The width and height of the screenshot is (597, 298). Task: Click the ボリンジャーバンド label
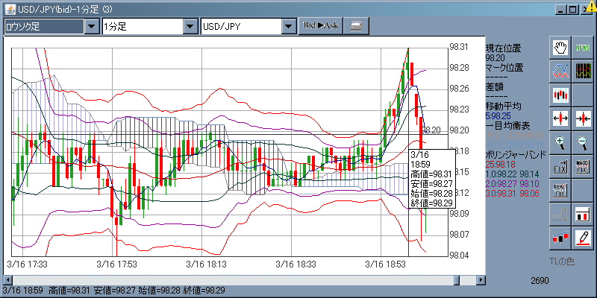coord(516,155)
